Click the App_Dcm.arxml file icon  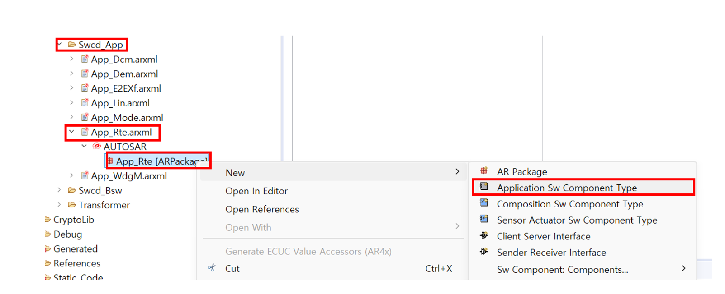85,59
